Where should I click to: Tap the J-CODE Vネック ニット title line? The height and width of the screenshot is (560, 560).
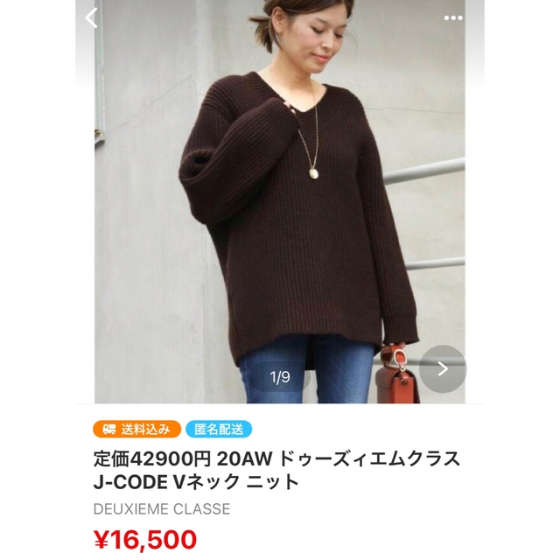(x=196, y=482)
